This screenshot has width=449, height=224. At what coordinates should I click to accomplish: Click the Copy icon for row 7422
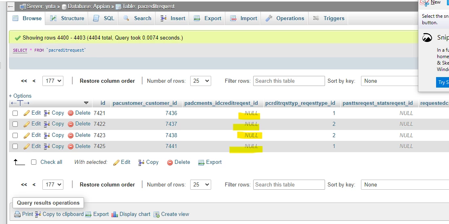(x=47, y=124)
